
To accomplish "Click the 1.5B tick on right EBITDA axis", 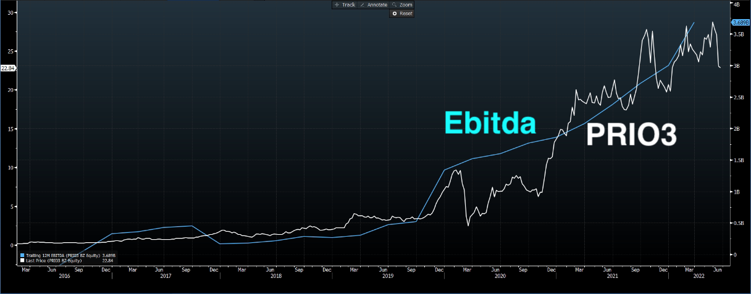I will tap(738, 160).
